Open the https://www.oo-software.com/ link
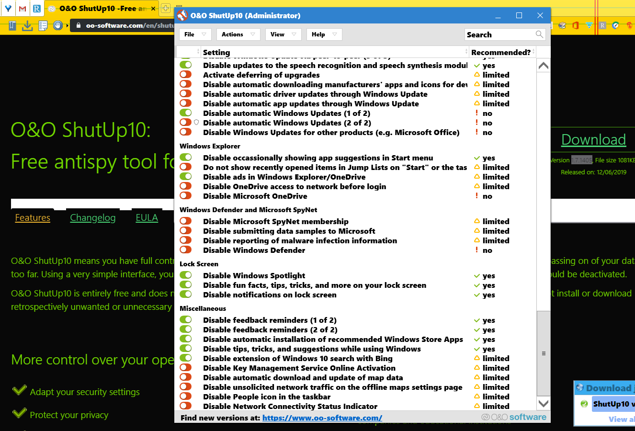 [322, 418]
